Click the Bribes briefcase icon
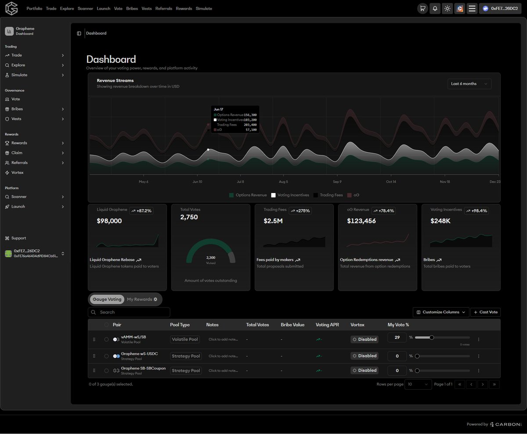 7,109
